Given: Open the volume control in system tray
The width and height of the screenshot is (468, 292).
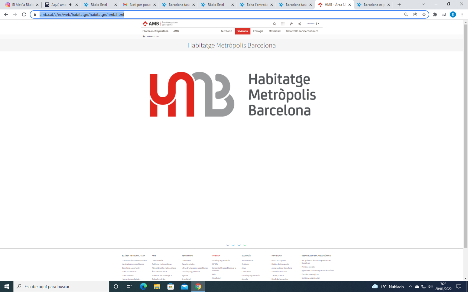Looking at the screenshot, I should [430, 287].
